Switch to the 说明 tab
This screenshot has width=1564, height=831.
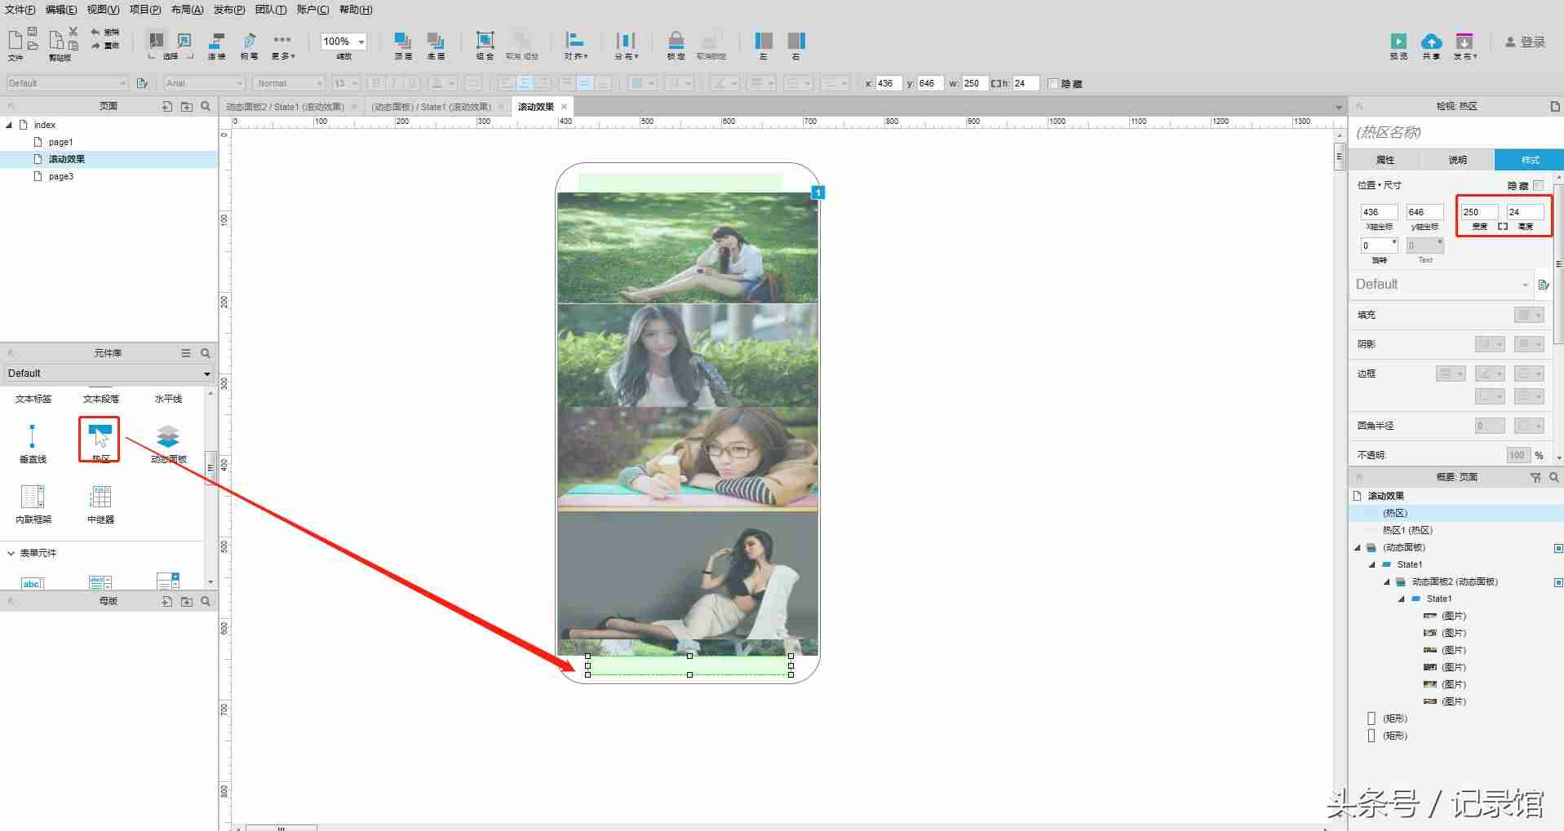click(x=1458, y=160)
